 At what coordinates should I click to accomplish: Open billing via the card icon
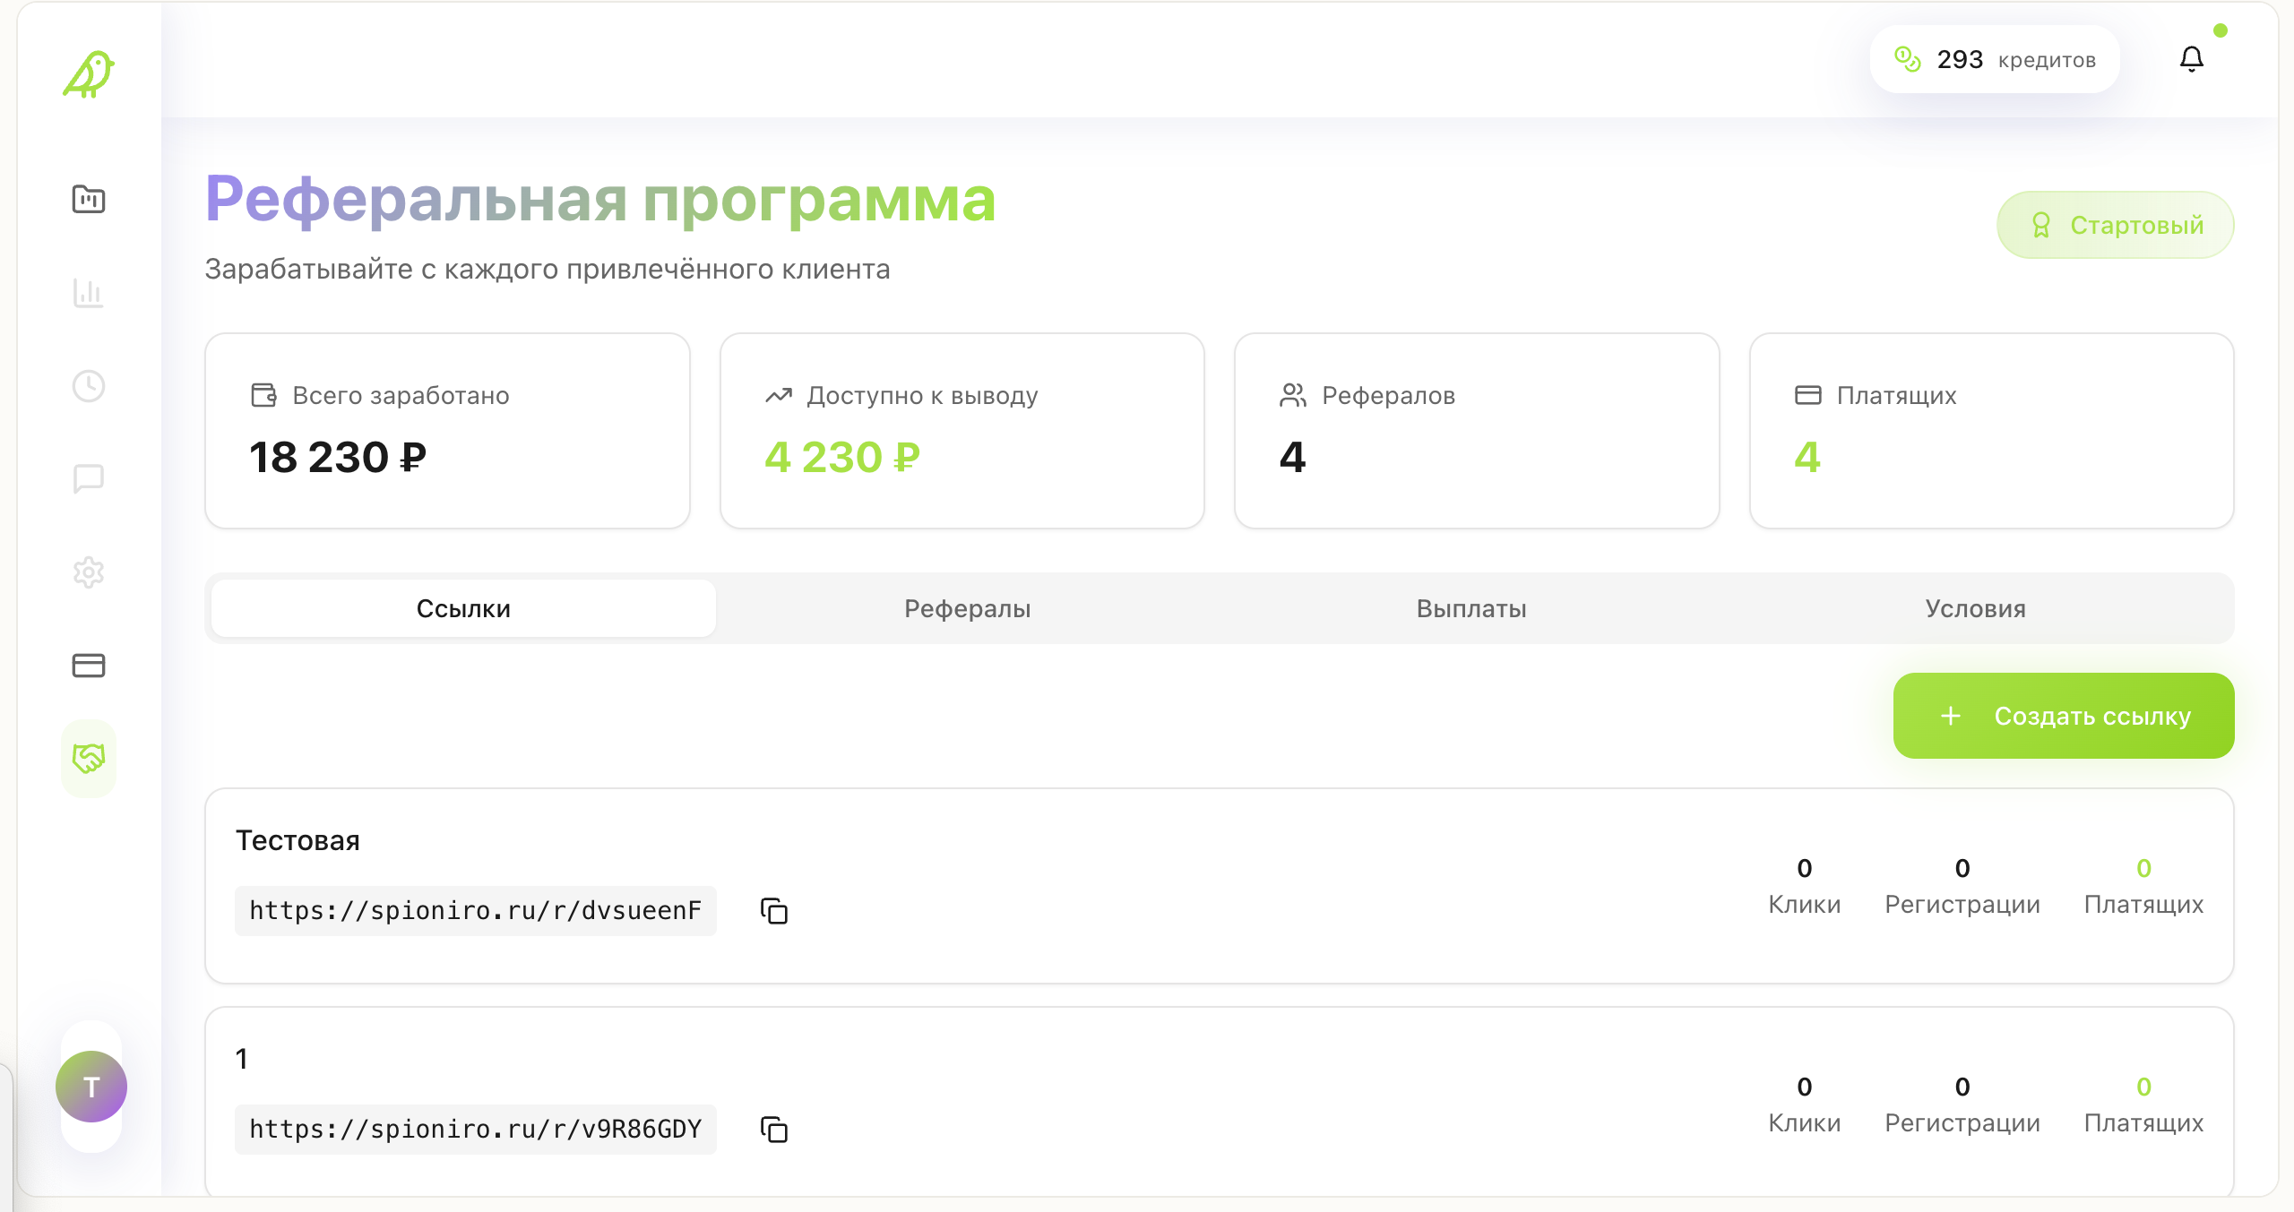(x=89, y=666)
